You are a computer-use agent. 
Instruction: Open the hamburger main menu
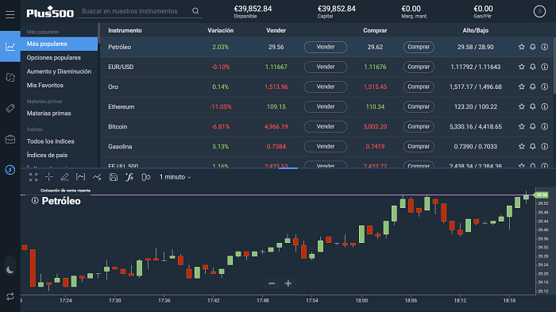pyautogui.click(x=10, y=14)
